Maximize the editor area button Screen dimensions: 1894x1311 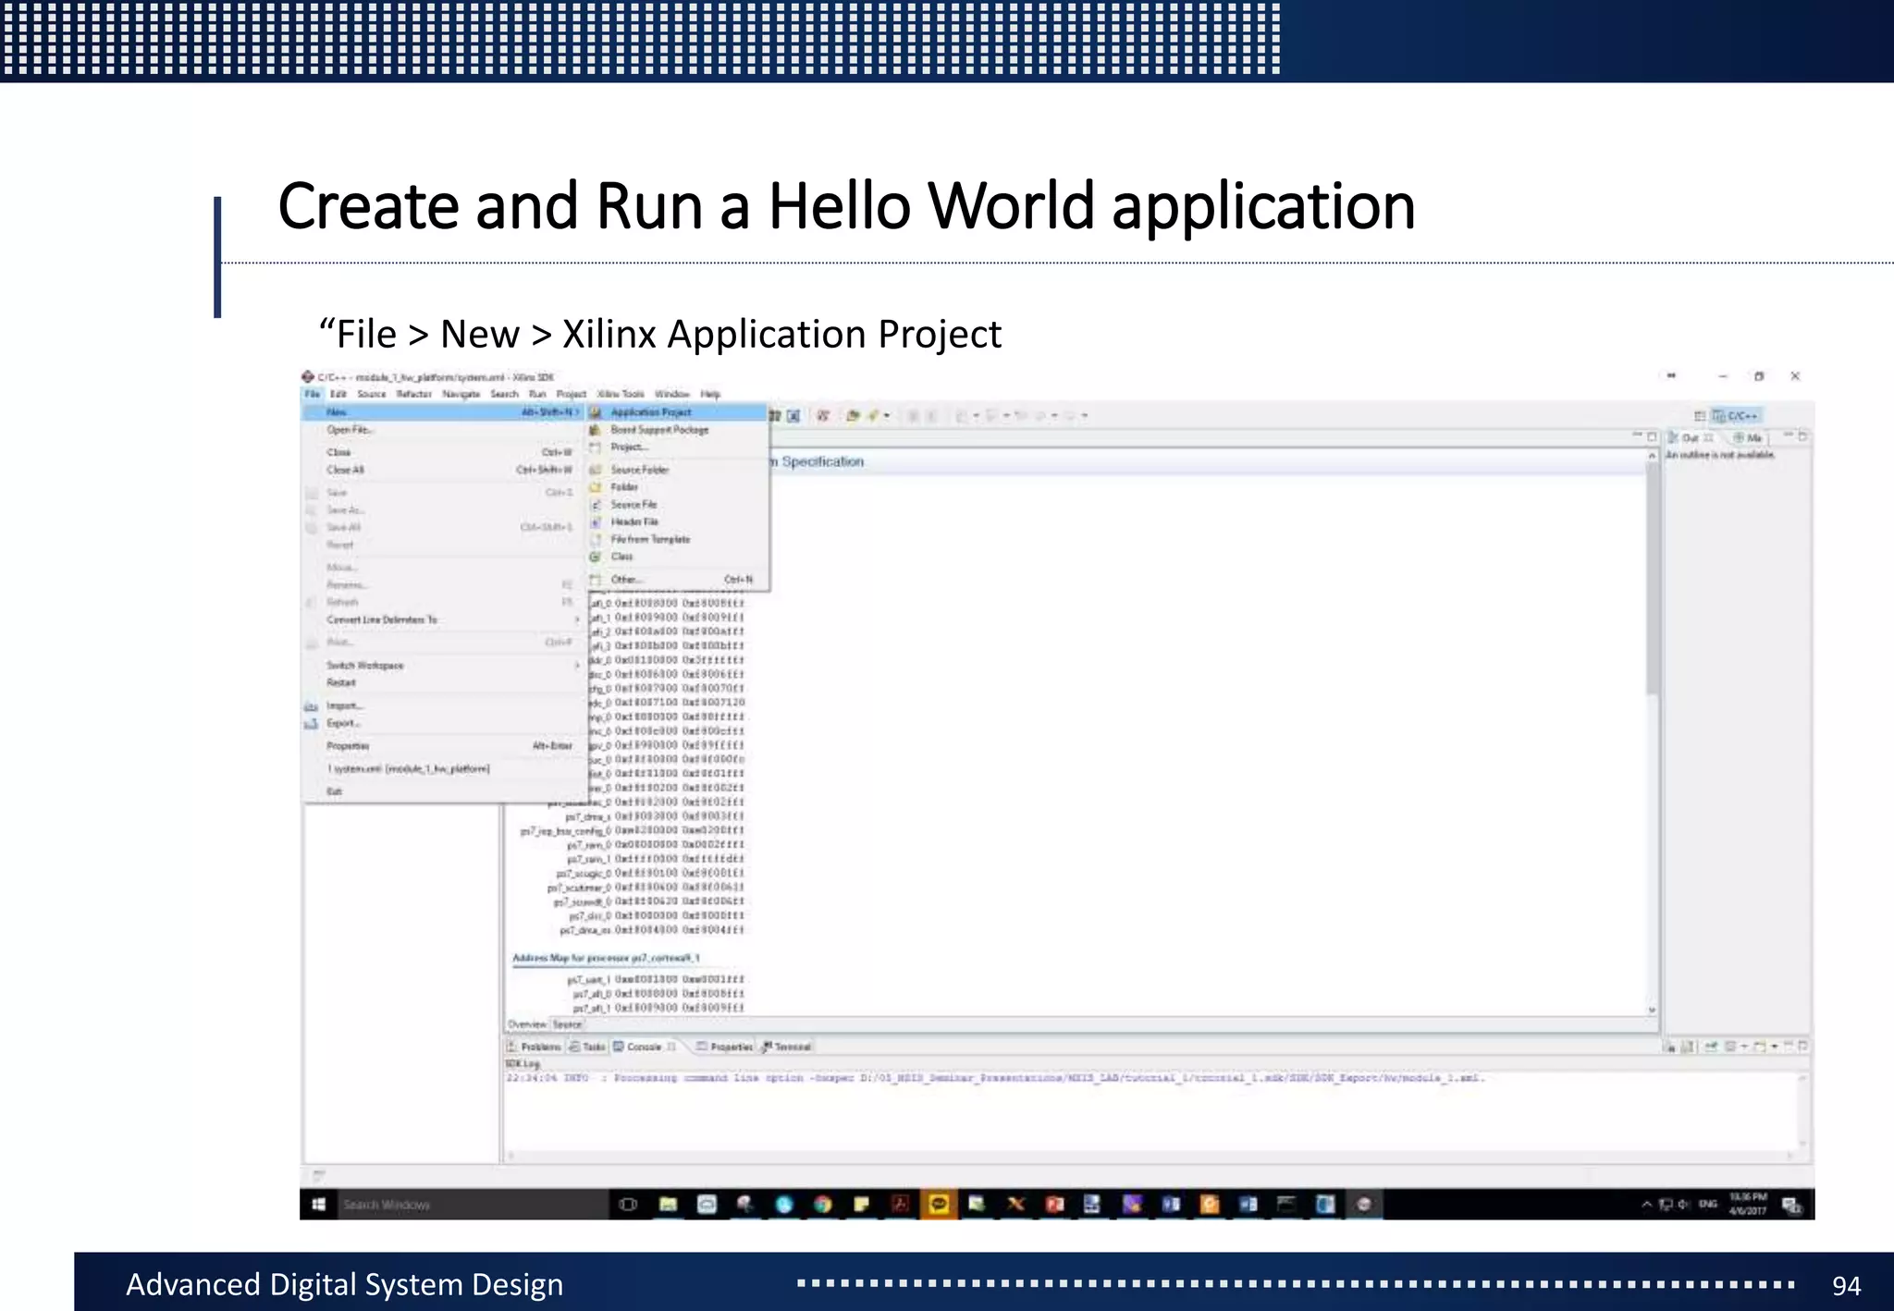[x=1652, y=436]
